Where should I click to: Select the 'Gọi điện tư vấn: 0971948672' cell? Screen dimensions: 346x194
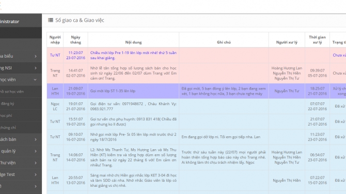[x=133, y=106]
